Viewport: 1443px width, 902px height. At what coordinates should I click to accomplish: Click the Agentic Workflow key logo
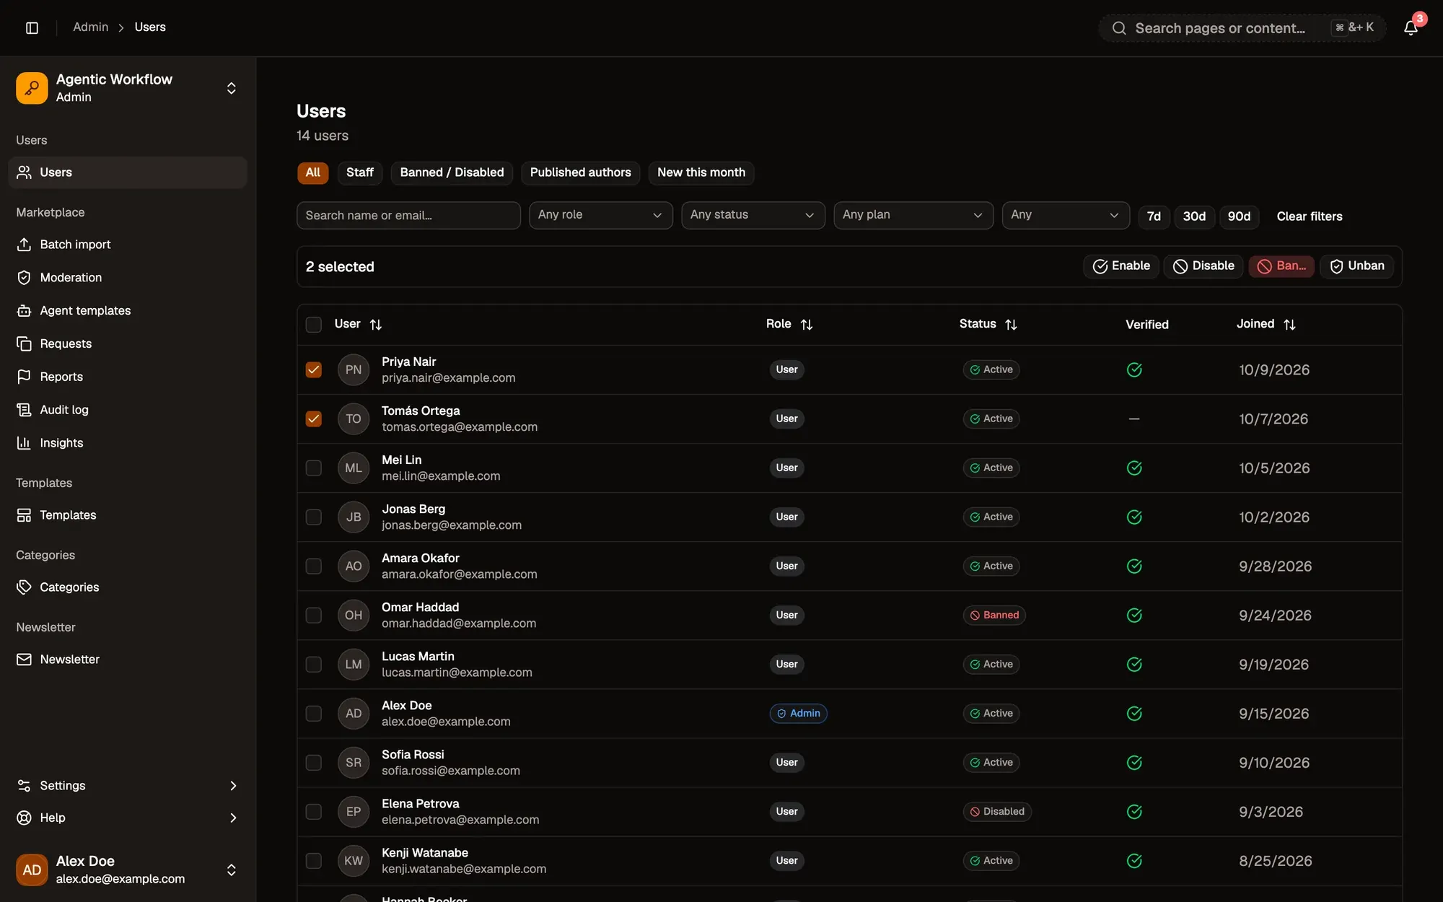coord(32,88)
